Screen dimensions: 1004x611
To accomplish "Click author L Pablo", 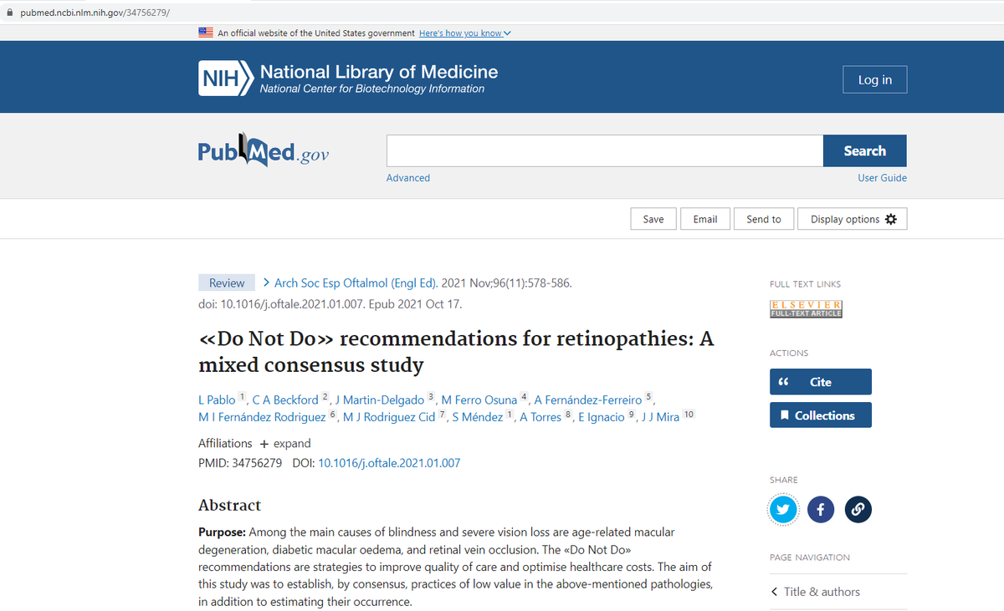I will pos(217,400).
